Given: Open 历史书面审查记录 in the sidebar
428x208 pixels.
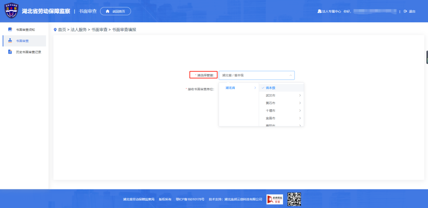Looking at the screenshot, I should pyautogui.click(x=28, y=52).
